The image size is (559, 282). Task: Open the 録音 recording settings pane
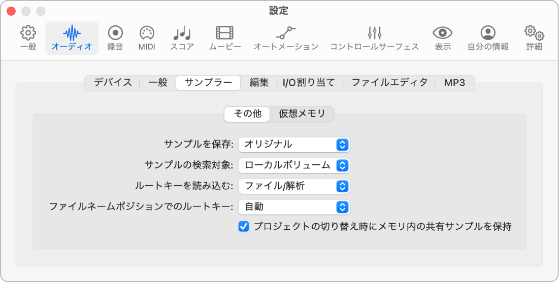pyautogui.click(x=115, y=38)
